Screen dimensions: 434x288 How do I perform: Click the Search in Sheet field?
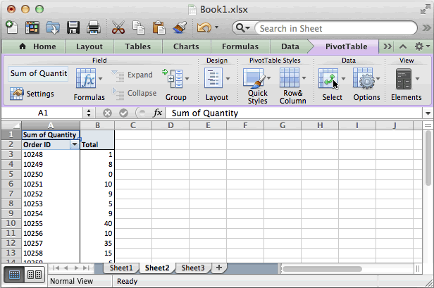click(x=336, y=28)
